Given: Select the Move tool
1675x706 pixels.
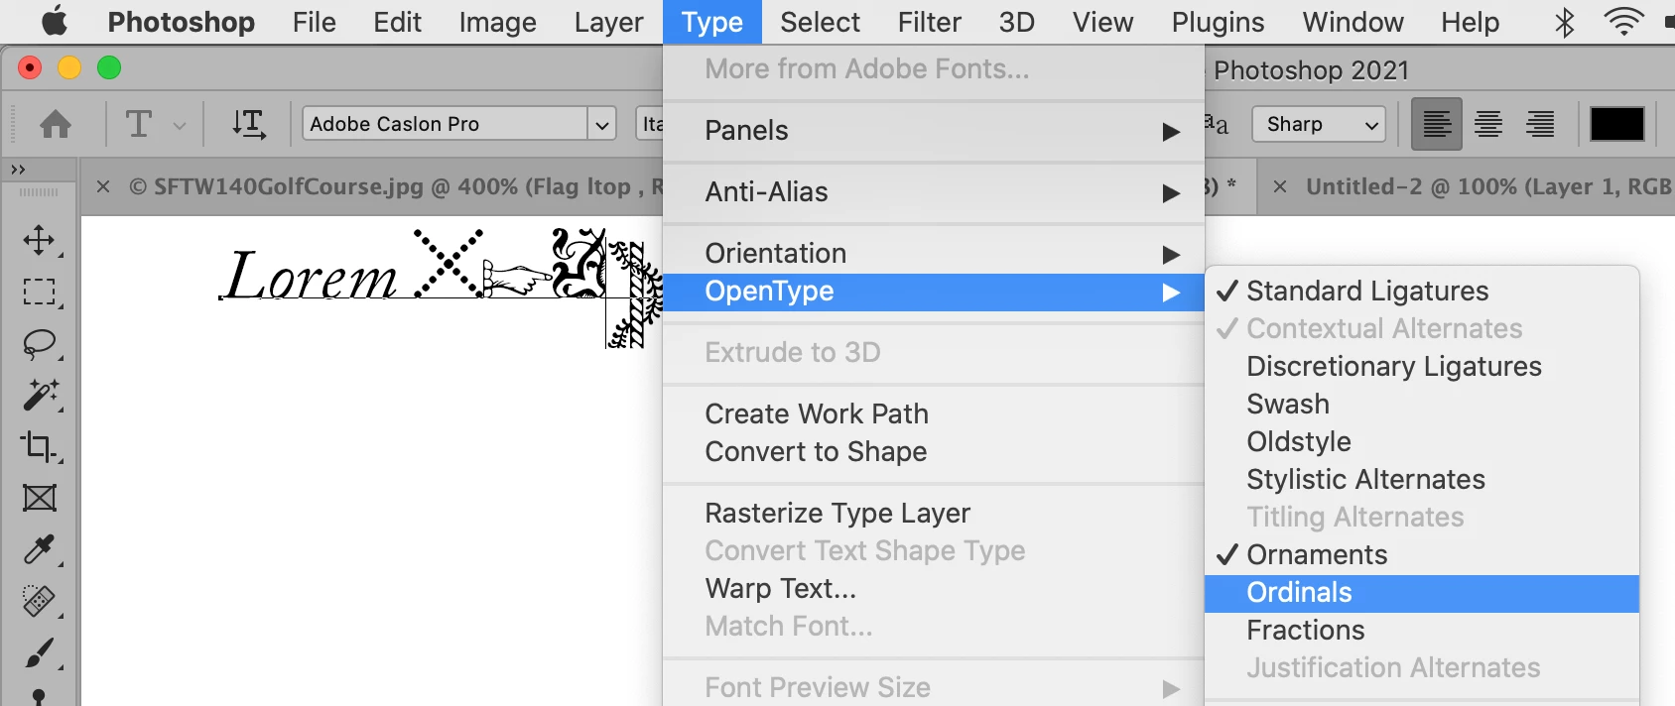Looking at the screenshot, I should (x=39, y=240).
